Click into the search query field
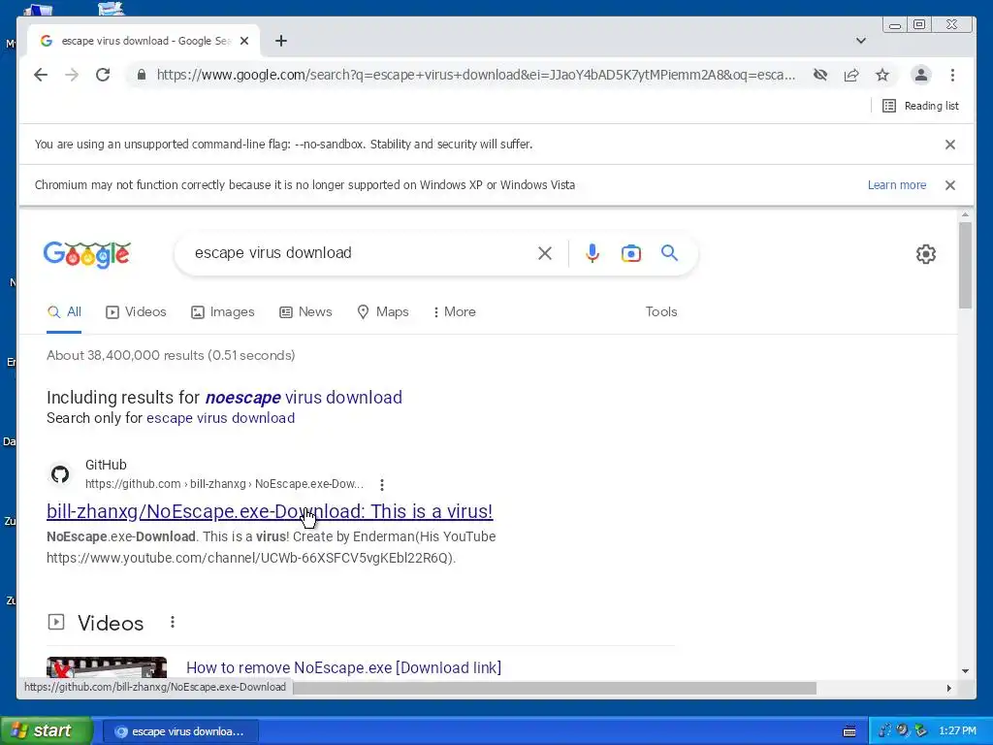 (361, 253)
